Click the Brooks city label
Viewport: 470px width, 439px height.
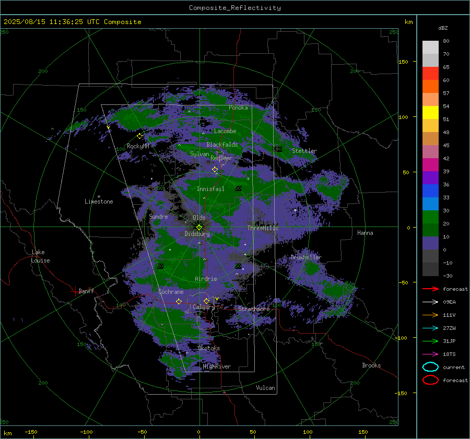[x=371, y=365]
